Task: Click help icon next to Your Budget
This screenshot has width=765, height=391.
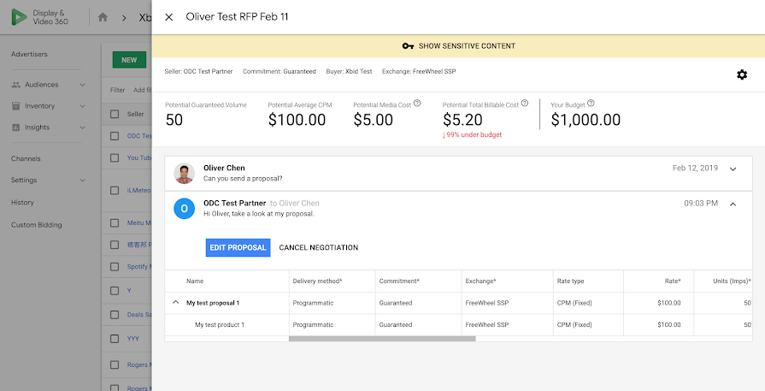Action: pyautogui.click(x=591, y=104)
